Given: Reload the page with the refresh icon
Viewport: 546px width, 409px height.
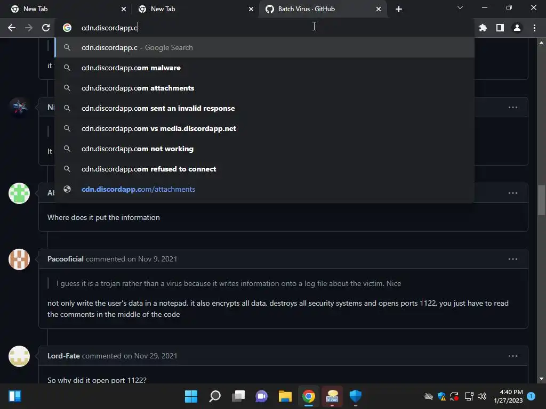Looking at the screenshot, I should (46, 28).
